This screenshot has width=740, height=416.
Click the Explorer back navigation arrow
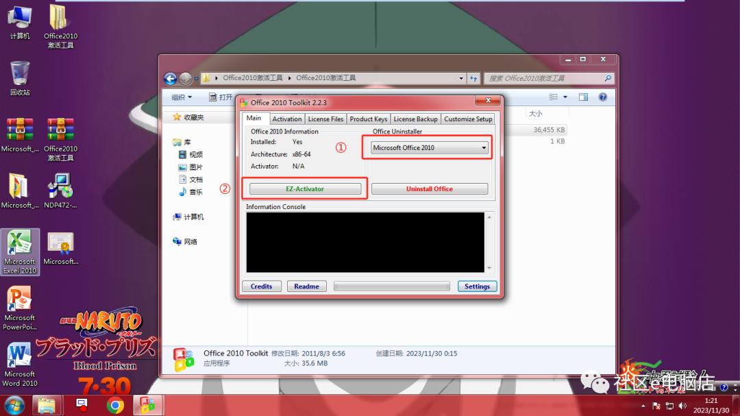coord(171,78)
